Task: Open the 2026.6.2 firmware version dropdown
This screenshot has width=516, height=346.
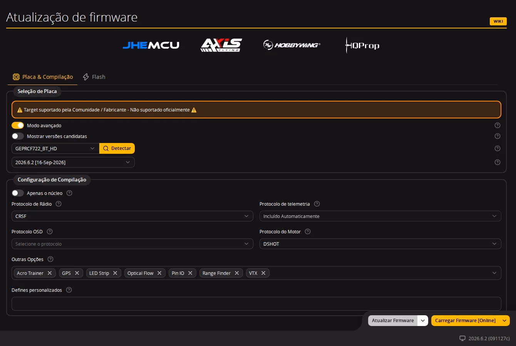Action: pos(73,162)
